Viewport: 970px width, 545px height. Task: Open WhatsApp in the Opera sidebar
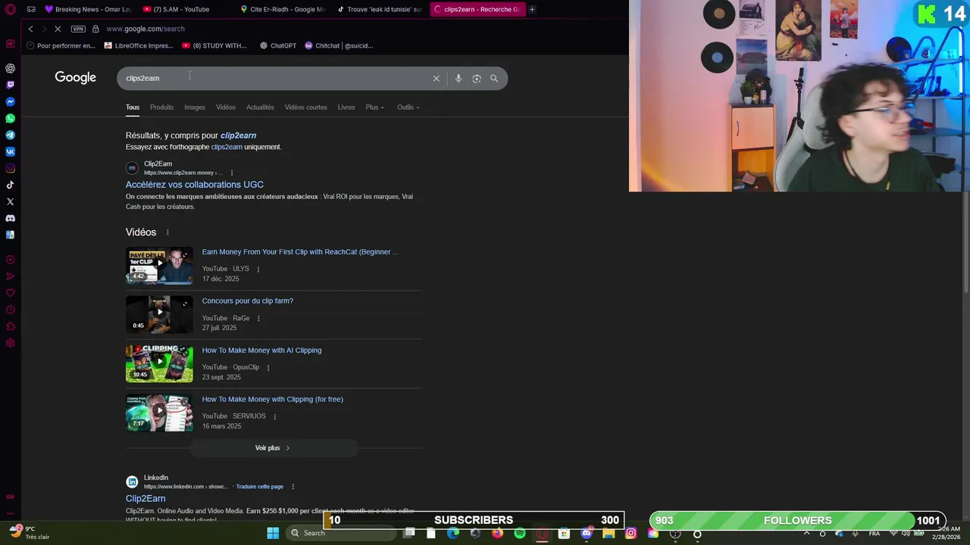[x=11, y=118]
